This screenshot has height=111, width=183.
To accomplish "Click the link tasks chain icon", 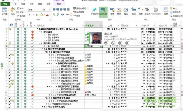I will click(68, 15).
